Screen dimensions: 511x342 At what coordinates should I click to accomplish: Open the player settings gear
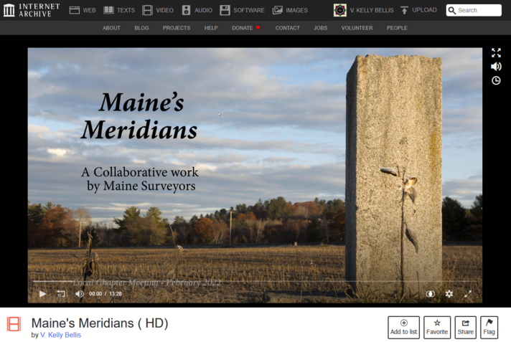click(x=449, y=293)
